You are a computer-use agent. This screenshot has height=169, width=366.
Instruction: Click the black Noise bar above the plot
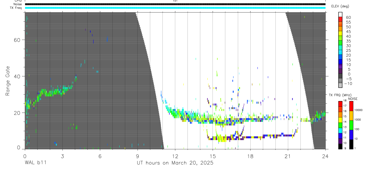175,4
